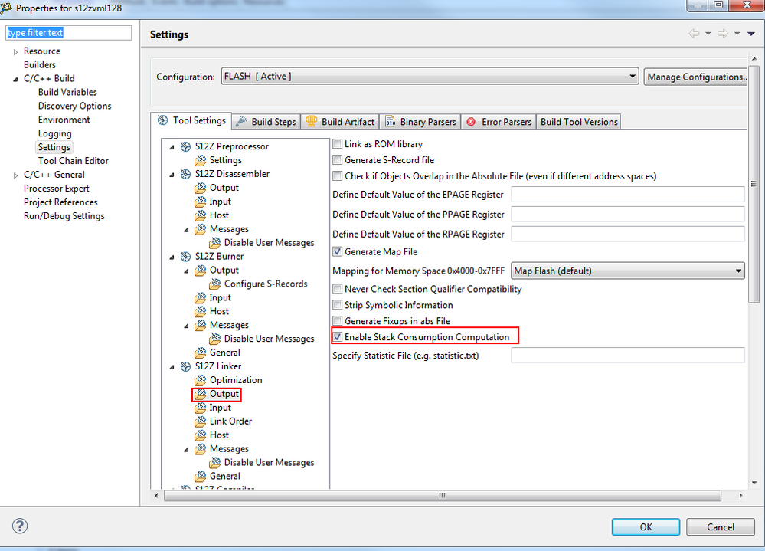Click the type filter text field
Screen dimensions: 765x551
68,33
